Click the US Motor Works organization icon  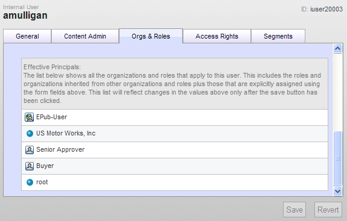coord(30,134)
